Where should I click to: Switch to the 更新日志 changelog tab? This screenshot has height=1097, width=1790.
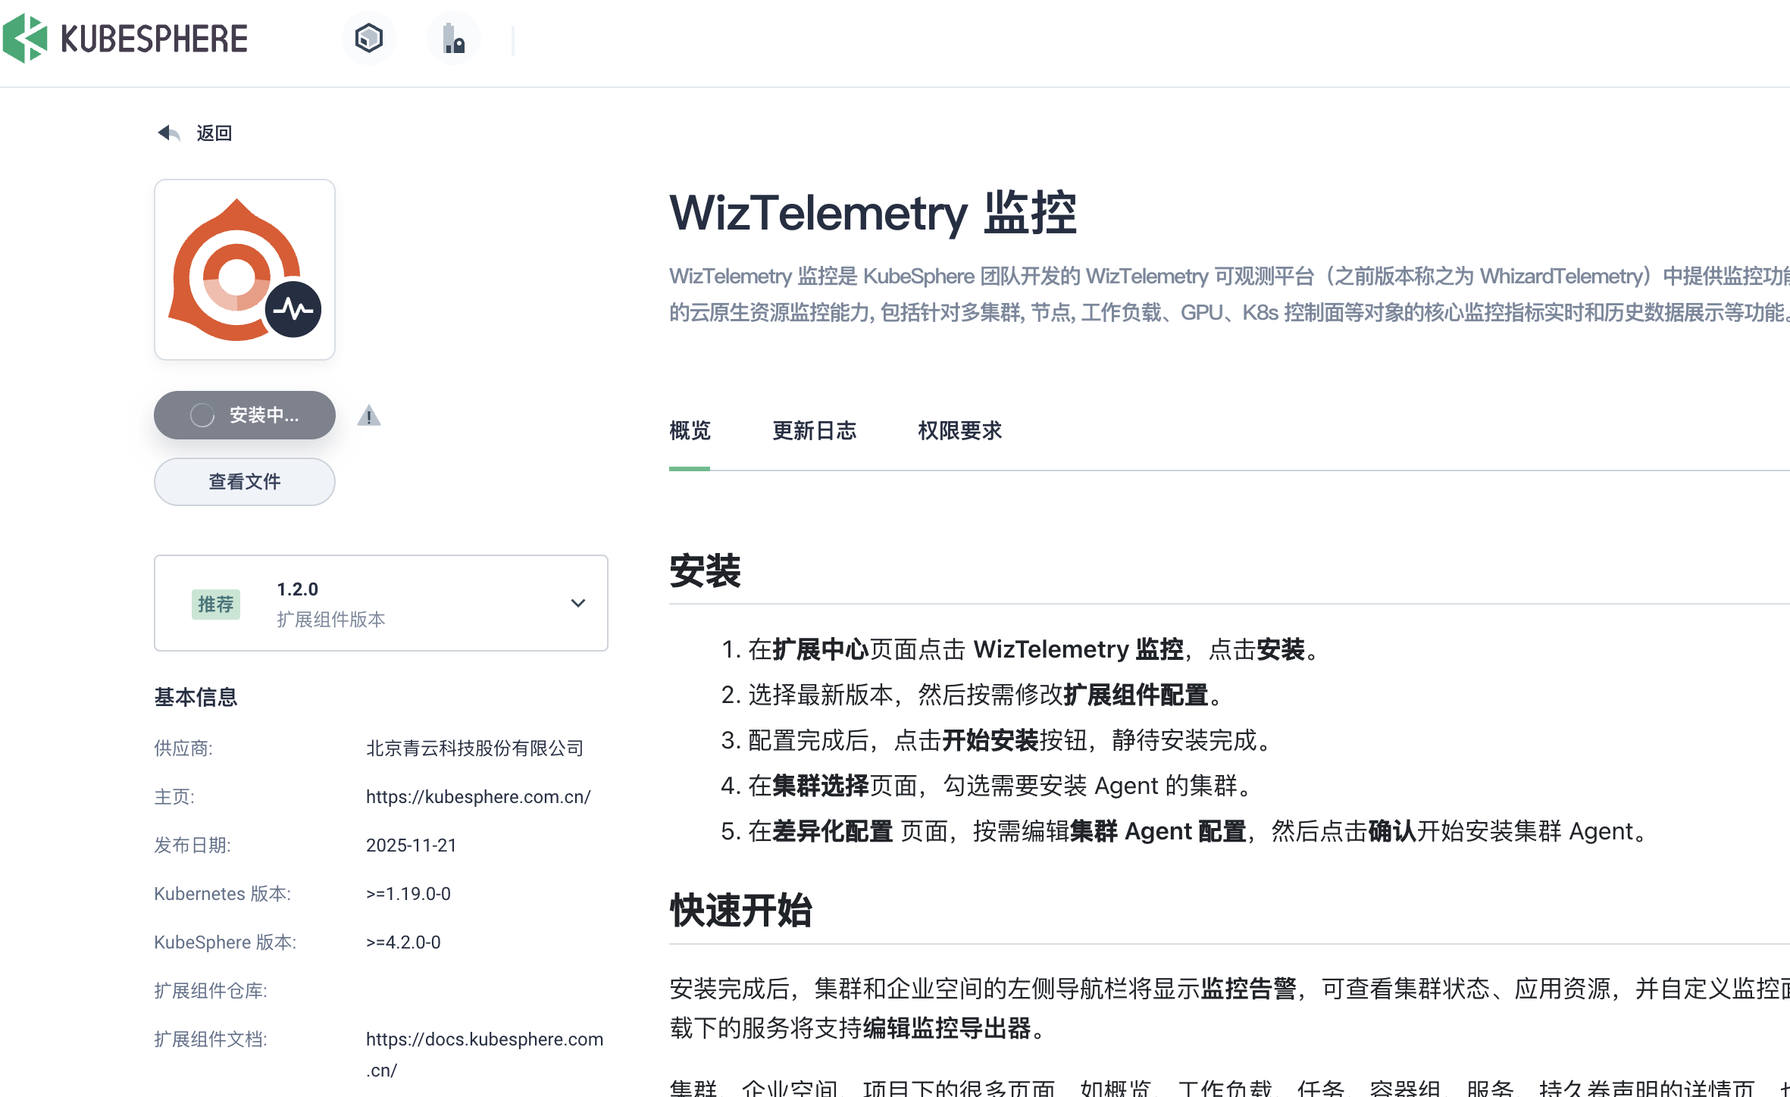tap(814, 431)
